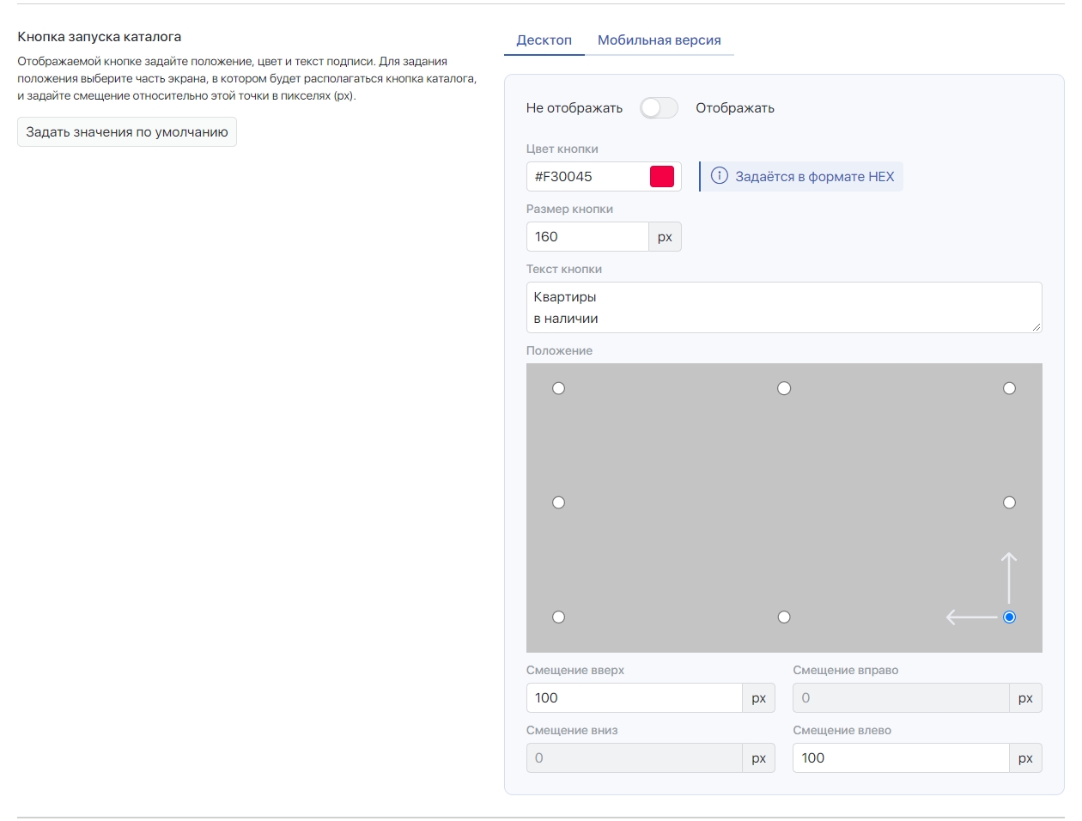The height and width of the screenshot is (821, 1082).
Task: Select the top-center position radio button
Action: click(784, 388)
